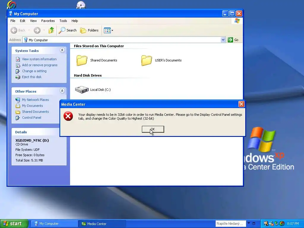Open My Network Places link
The width and height of the screenshot is (304, 228).
pos(35,100)
